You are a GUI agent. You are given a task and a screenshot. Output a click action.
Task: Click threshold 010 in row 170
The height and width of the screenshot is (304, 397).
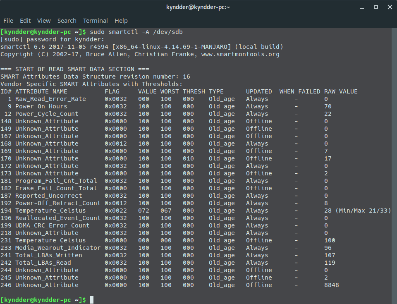(189, 158)
